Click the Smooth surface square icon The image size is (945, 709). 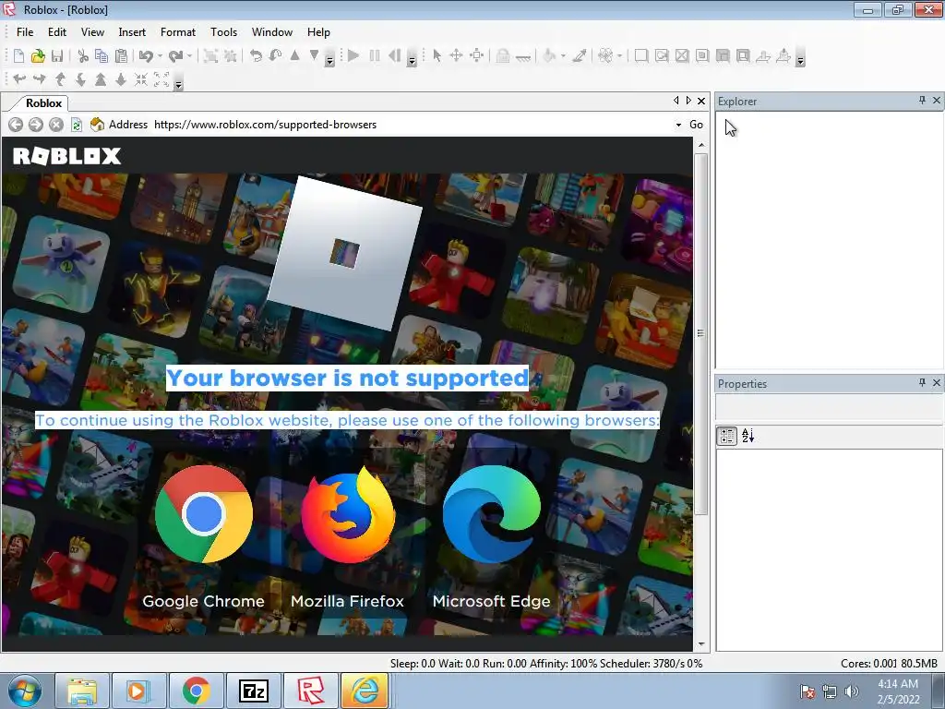point(641,56)
